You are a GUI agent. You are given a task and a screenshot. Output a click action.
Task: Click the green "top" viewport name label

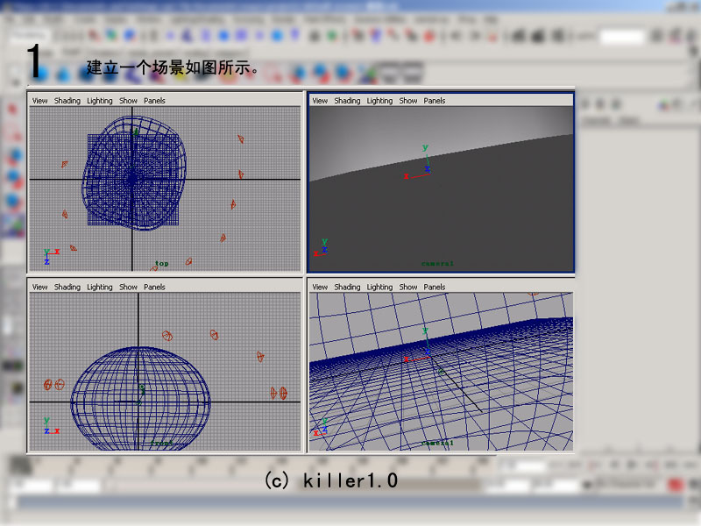pyautogui.click(x=162, y=264)
